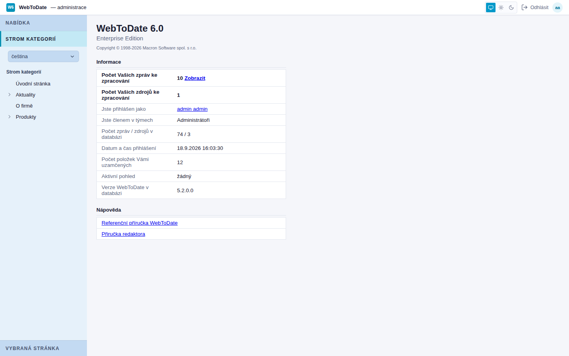Open Příručka redaktora link

(x=123, y=234)
